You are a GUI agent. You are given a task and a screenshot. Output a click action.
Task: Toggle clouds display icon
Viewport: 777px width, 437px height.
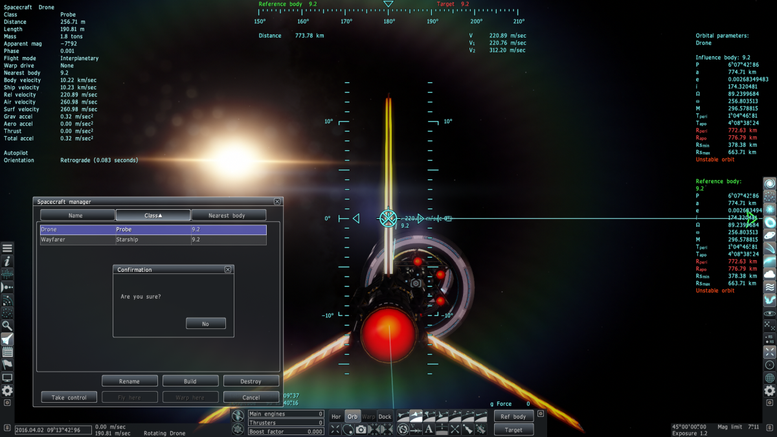770,274
